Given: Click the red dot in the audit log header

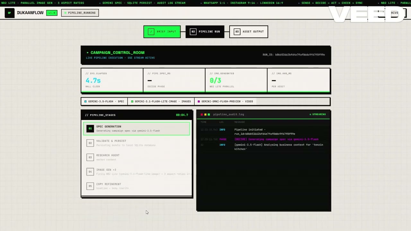Looking at the screenshot, I should [202, 115].
